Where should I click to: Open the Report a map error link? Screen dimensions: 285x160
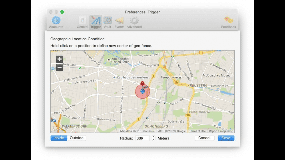[220, 131]
